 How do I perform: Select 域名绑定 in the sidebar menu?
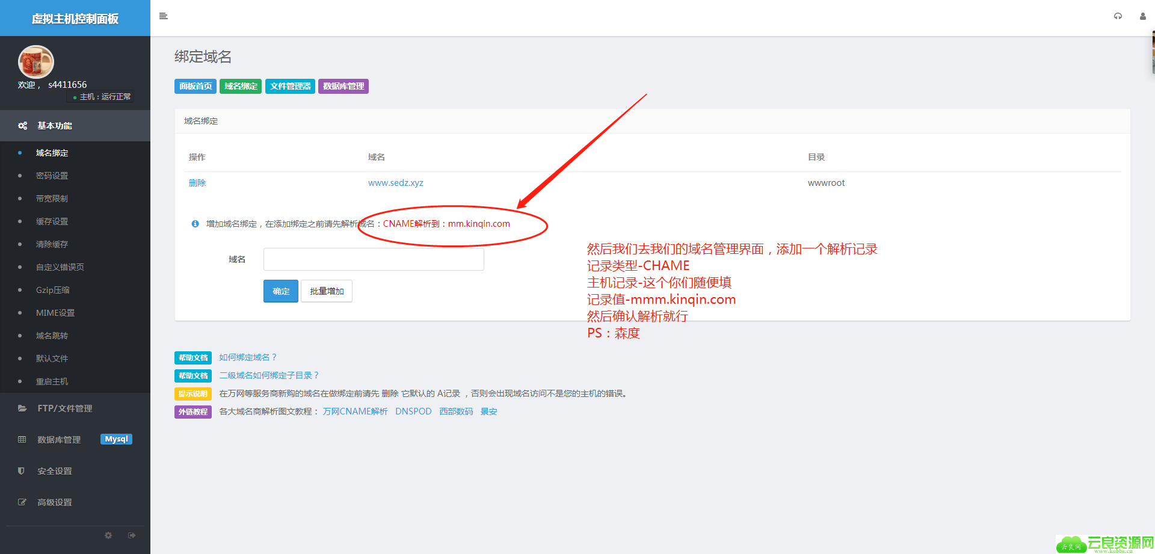(52, 153)
